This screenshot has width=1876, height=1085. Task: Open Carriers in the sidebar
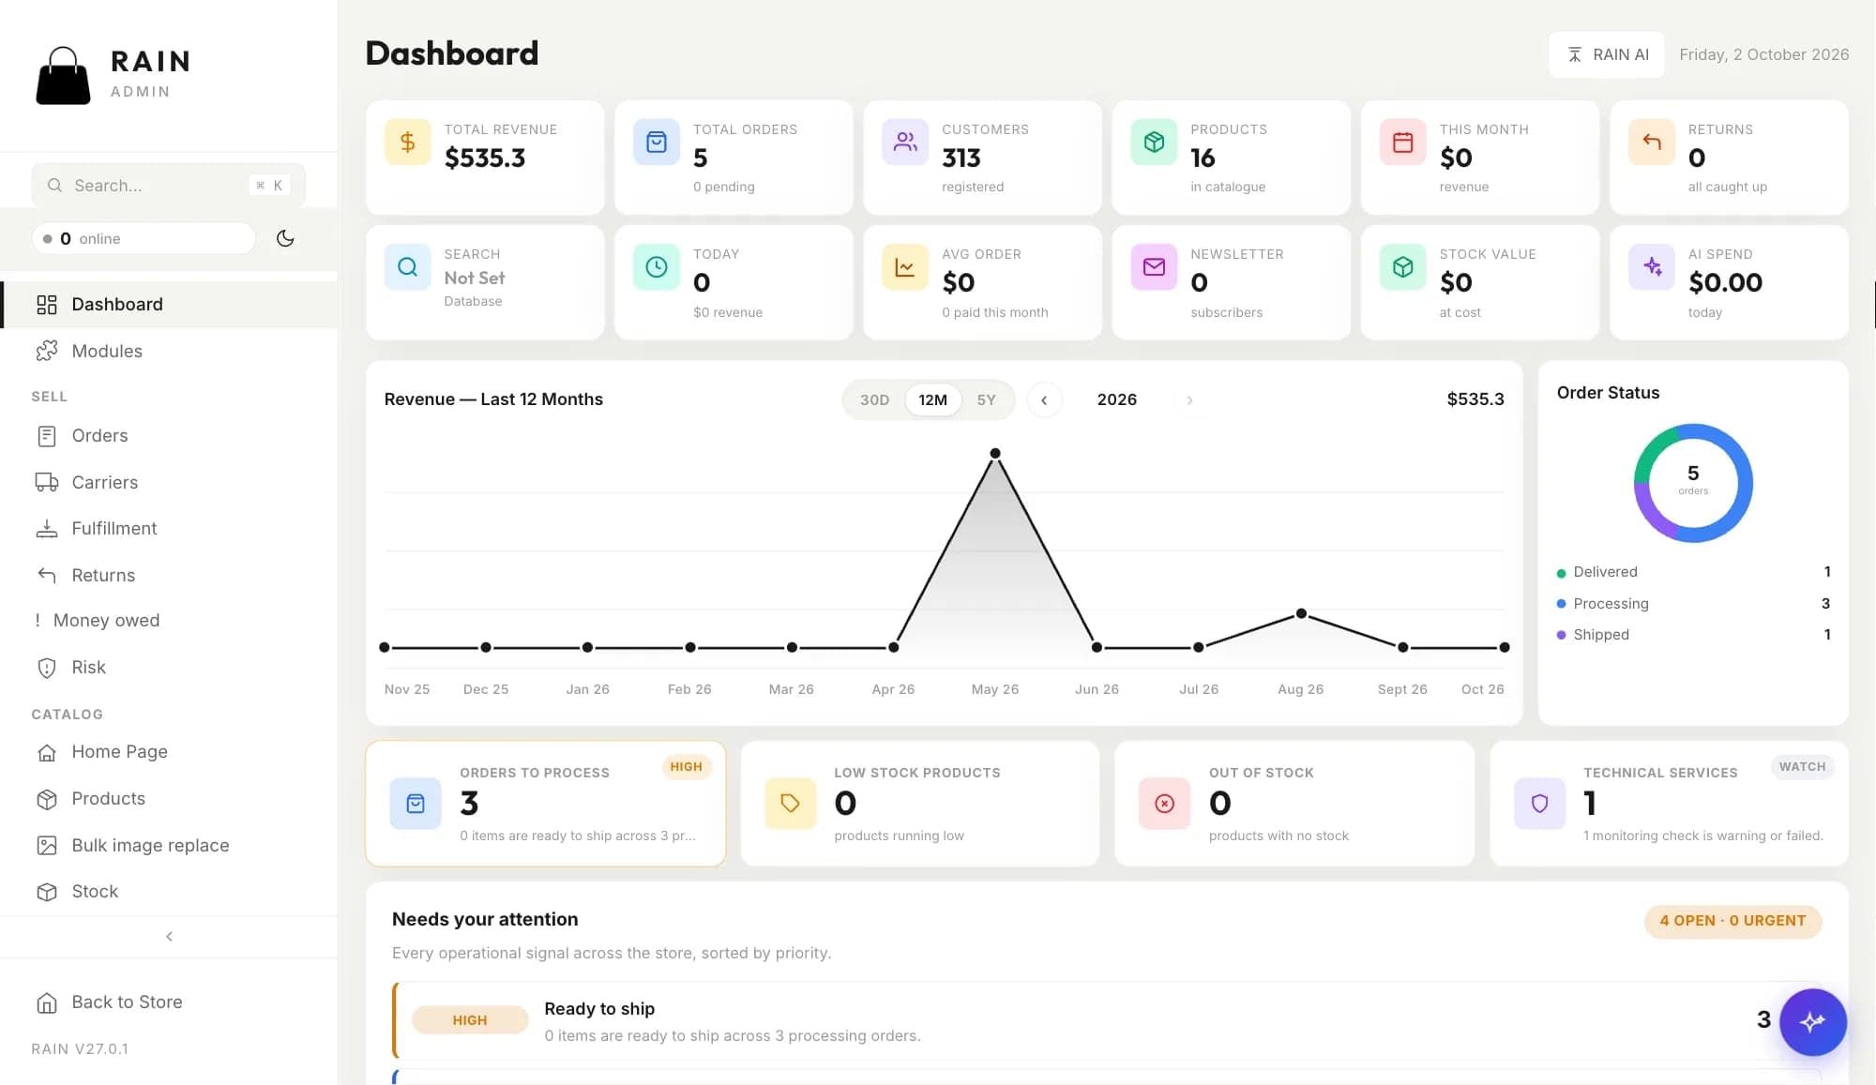point(169,482)
